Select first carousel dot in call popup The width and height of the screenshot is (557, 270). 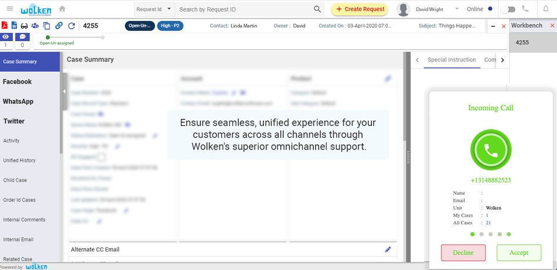tap(472, 234)
